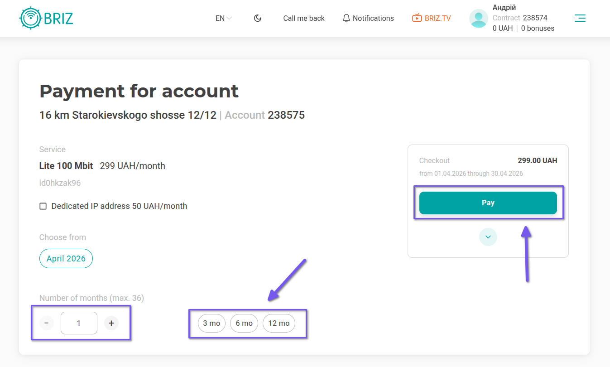This screenshot has height=367, width=610.
Task: Enable Dedicated IP address checkbox
Action: pyautogui.click(x=43, y=206)
